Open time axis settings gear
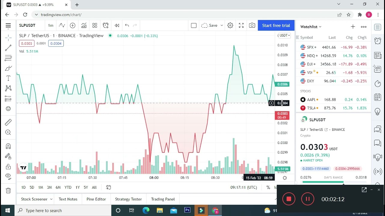Viewport: 385px width, 216px height. [x=285, y=178]
